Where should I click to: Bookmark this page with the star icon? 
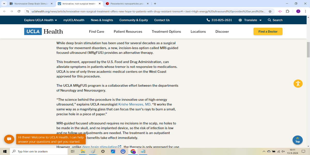[x=270, y=11]
